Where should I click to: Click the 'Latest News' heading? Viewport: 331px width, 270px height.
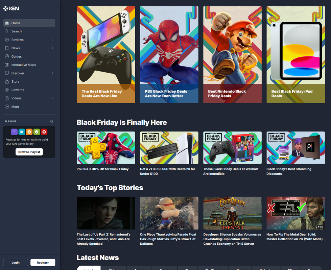click(98, 258)
